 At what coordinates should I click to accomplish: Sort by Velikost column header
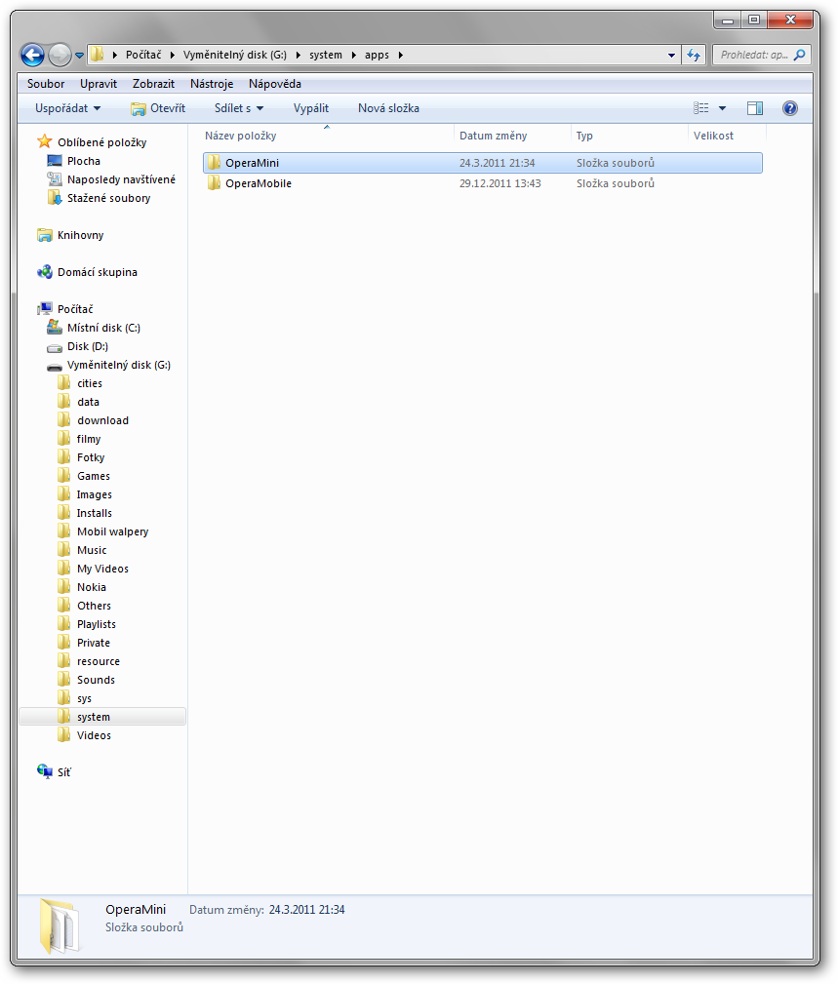(713, 136)
